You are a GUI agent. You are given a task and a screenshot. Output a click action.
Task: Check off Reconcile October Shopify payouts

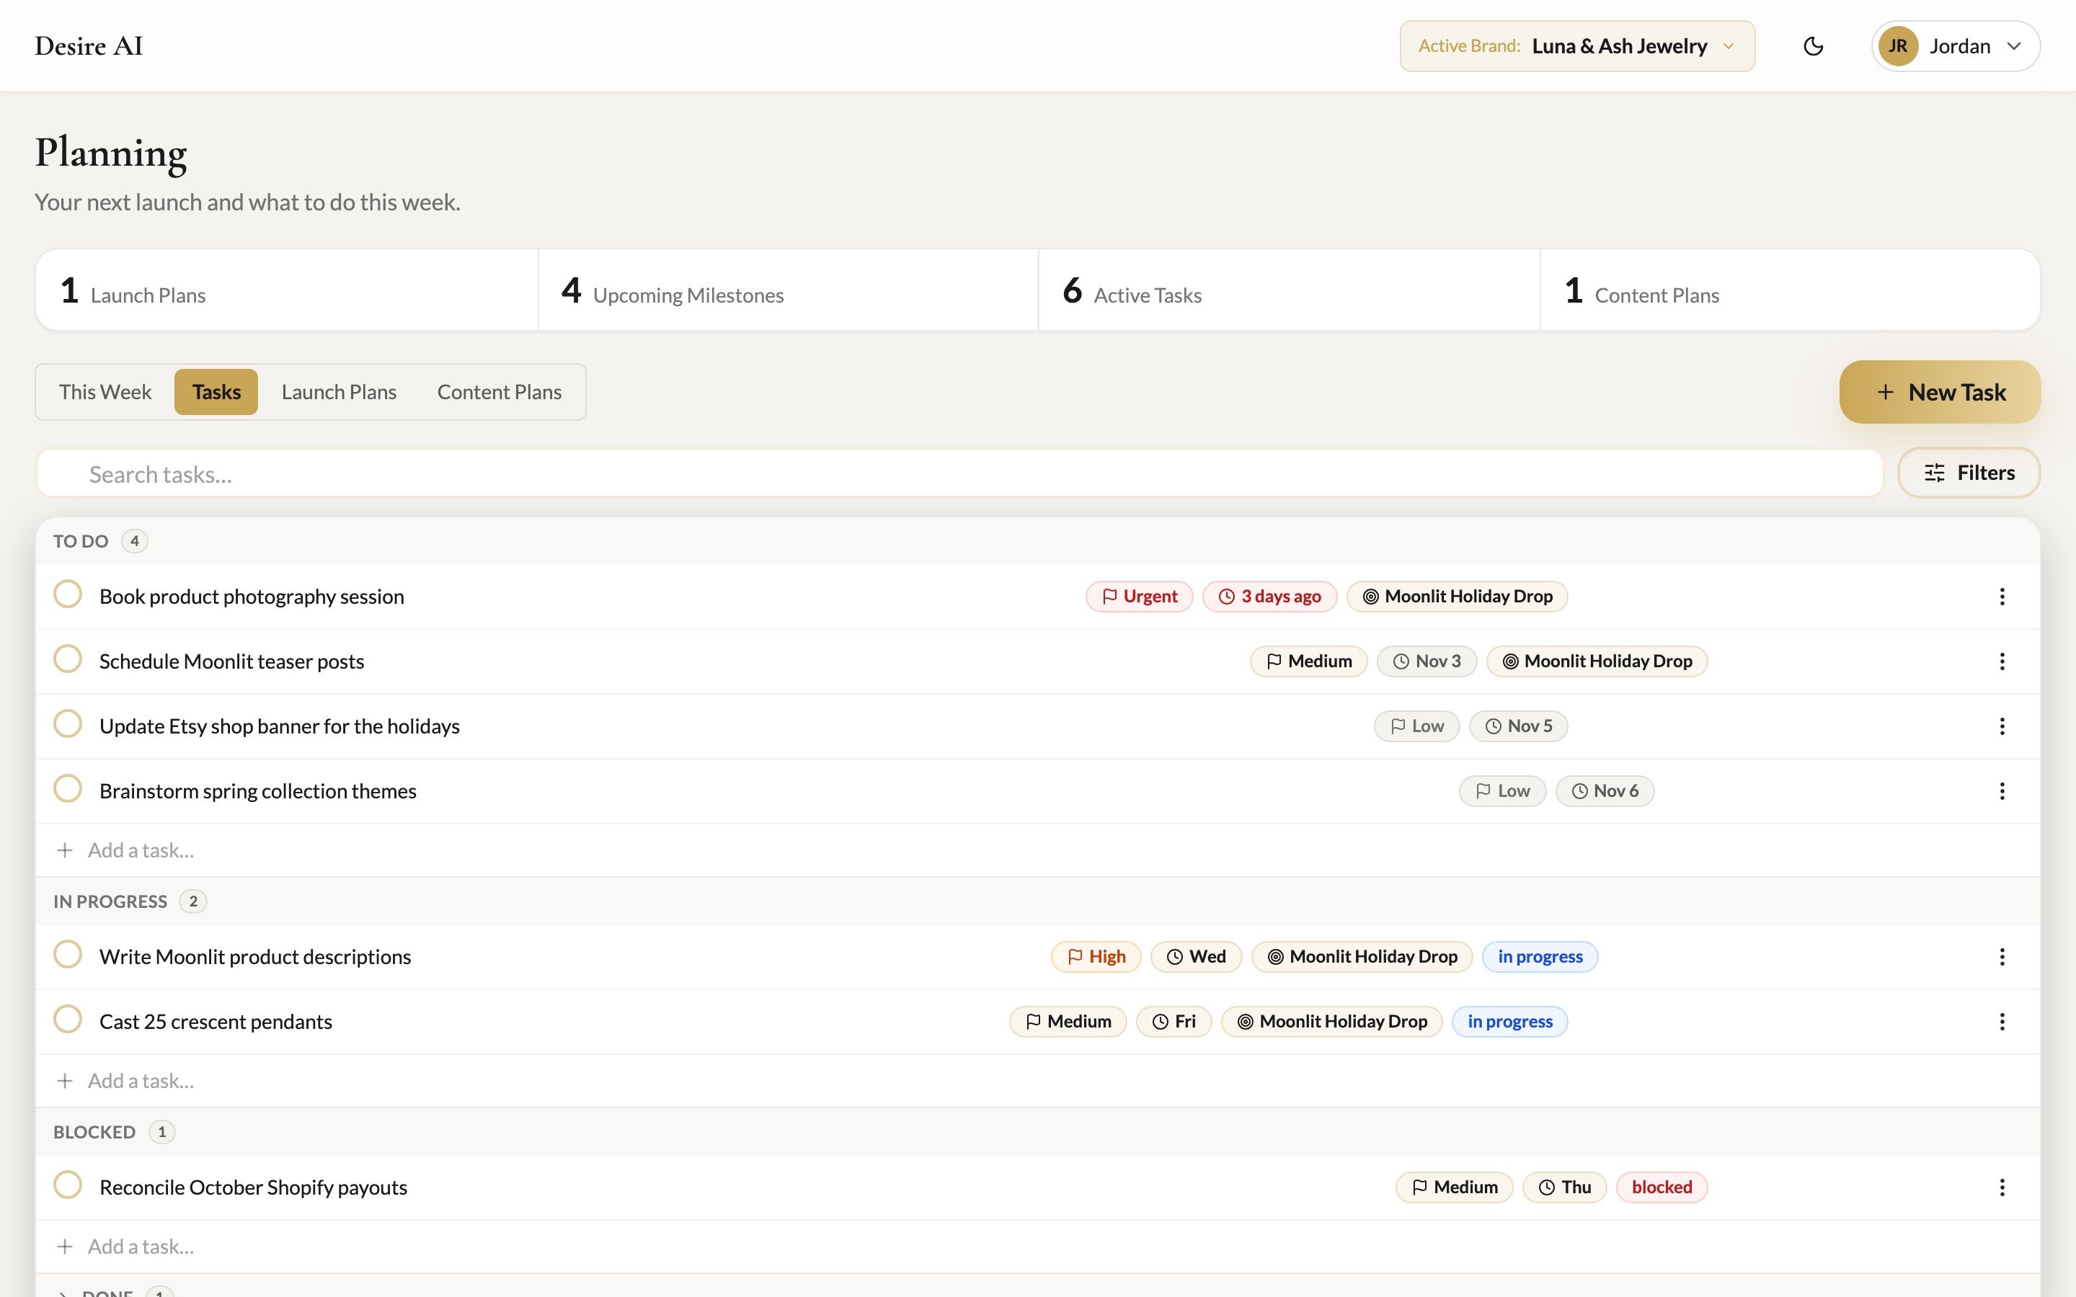point(68,1185)
